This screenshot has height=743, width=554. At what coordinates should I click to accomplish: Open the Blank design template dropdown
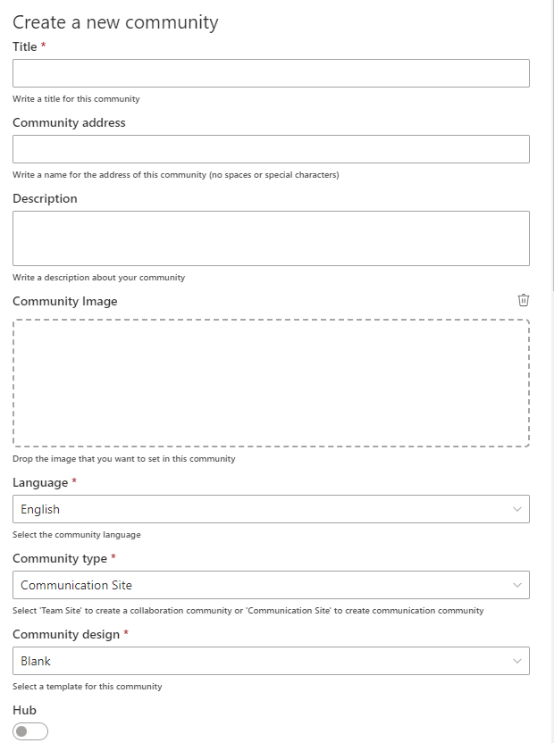click(x=271, y=661)
